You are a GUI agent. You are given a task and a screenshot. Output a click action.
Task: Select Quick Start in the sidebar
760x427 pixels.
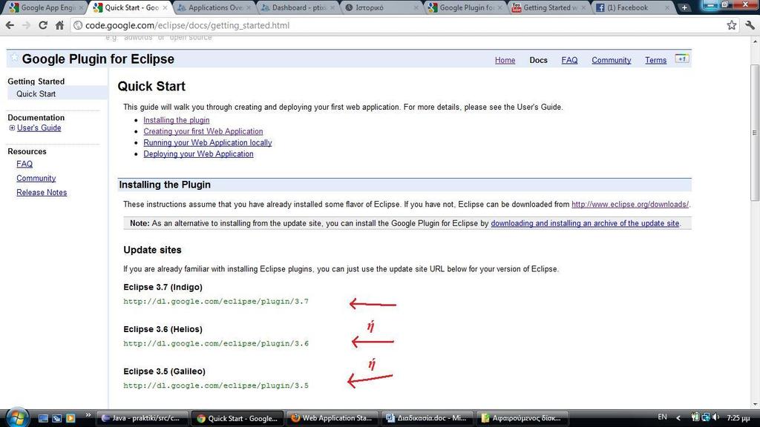coord(36,94)
